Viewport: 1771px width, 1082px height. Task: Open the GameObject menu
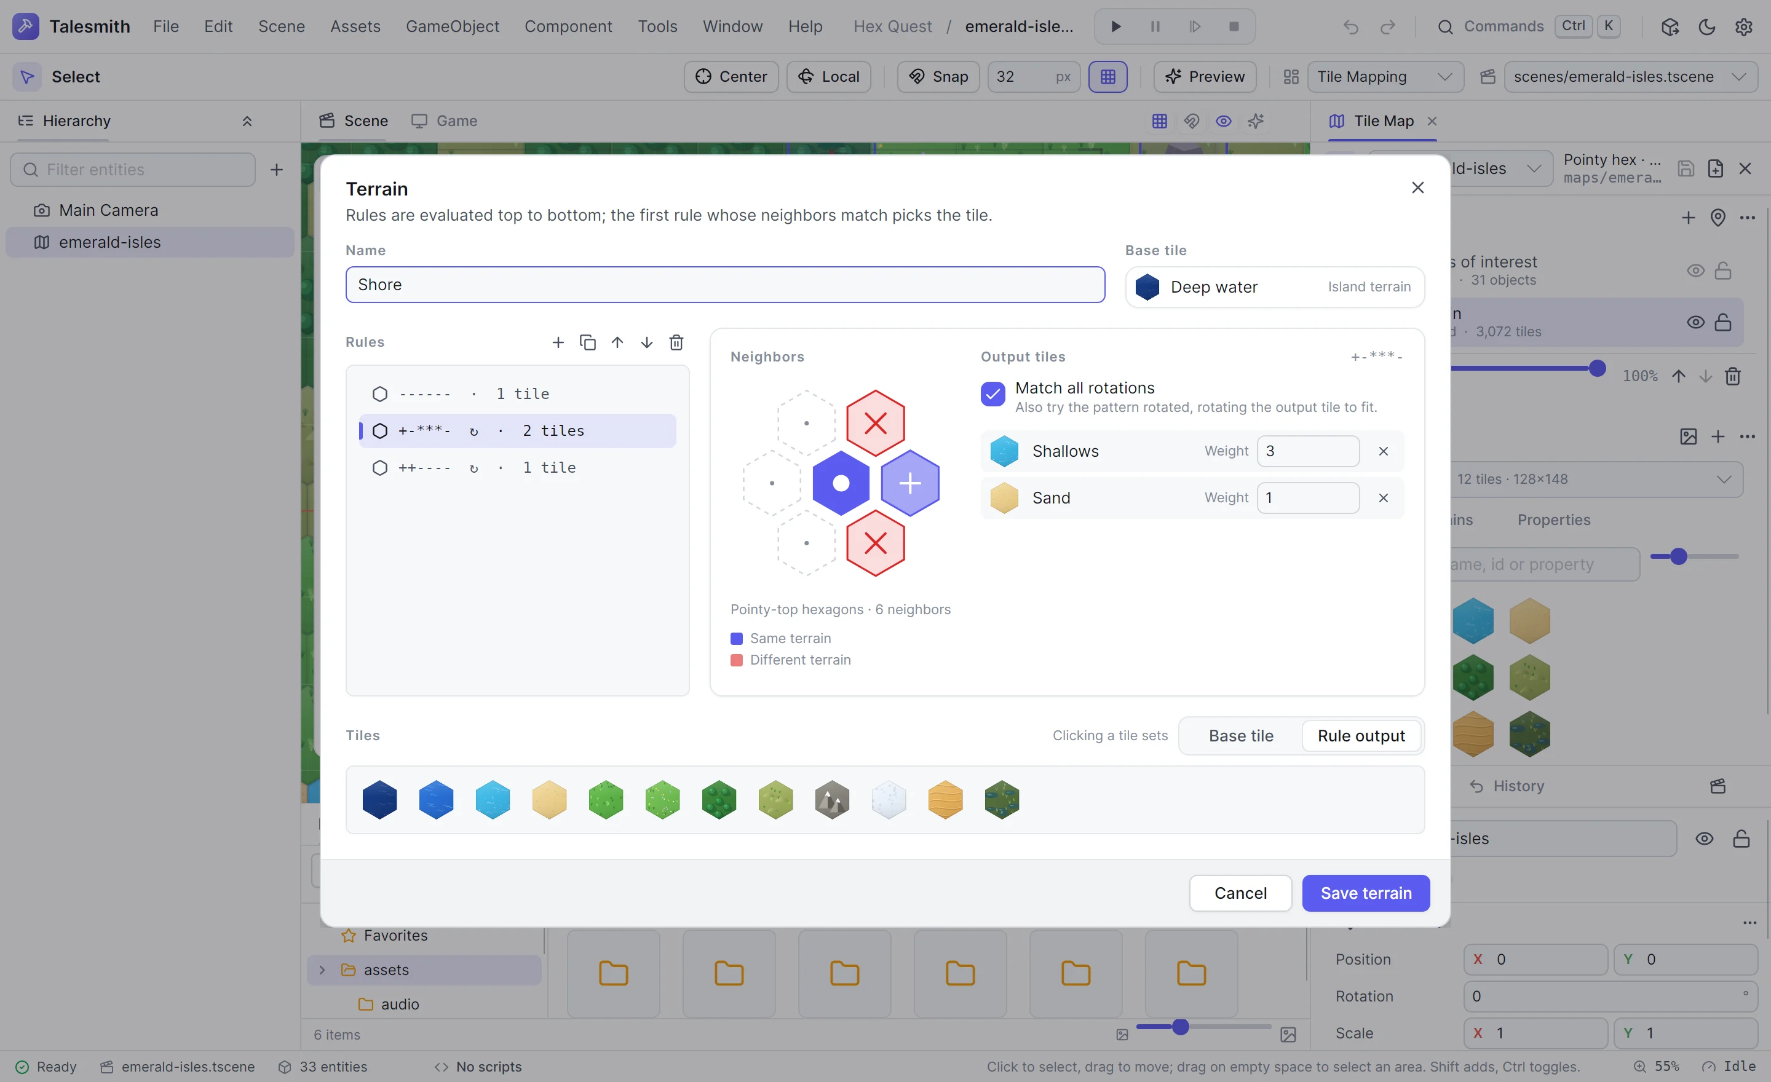pyautogui.click(x=452, y=26)
